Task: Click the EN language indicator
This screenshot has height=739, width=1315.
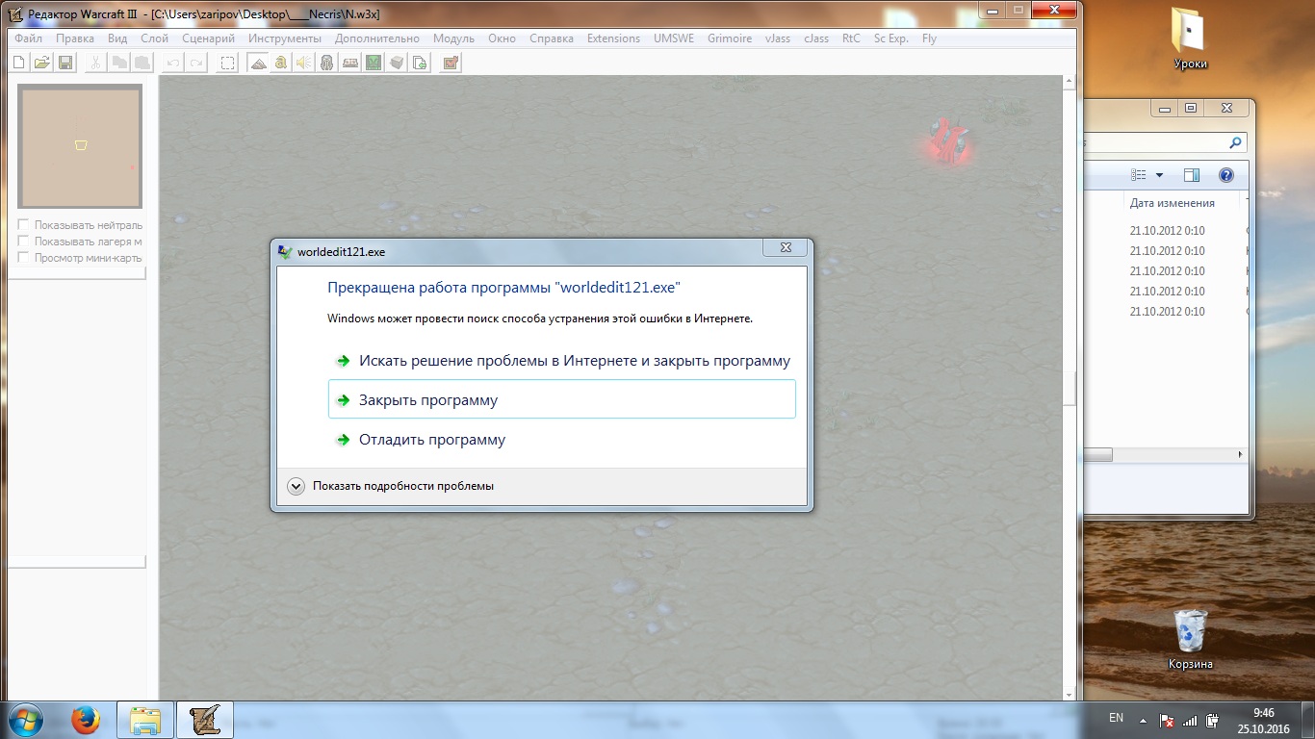Action: 1116,718
